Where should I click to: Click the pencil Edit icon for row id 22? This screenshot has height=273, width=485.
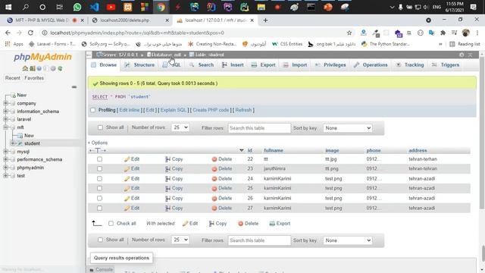click(127, 159)
